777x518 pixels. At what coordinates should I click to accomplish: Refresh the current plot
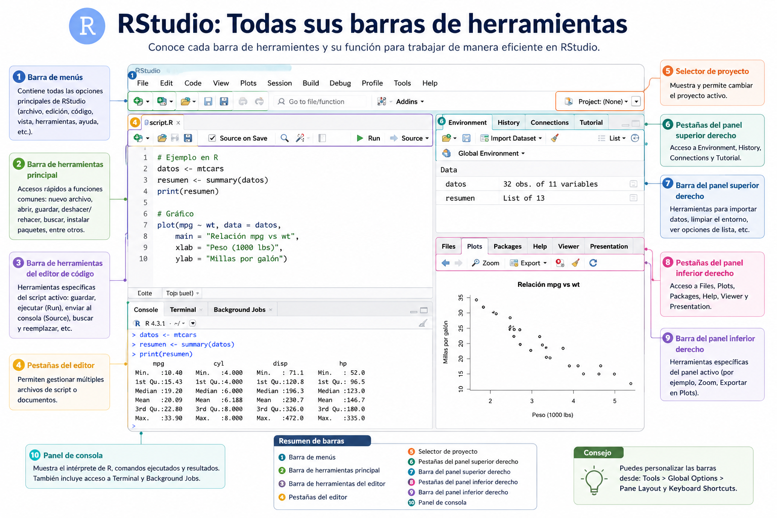pyautogui.click(x=593, y=263)
